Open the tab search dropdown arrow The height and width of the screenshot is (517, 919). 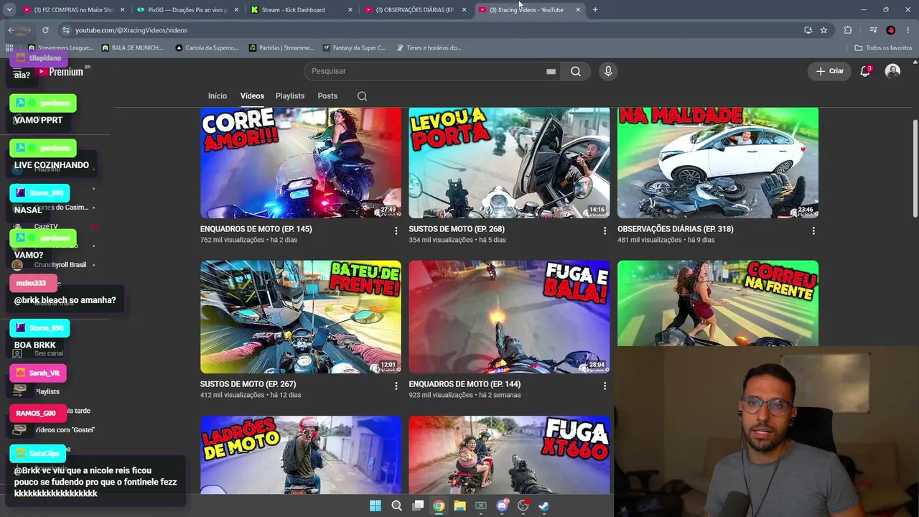pos(9,10)
